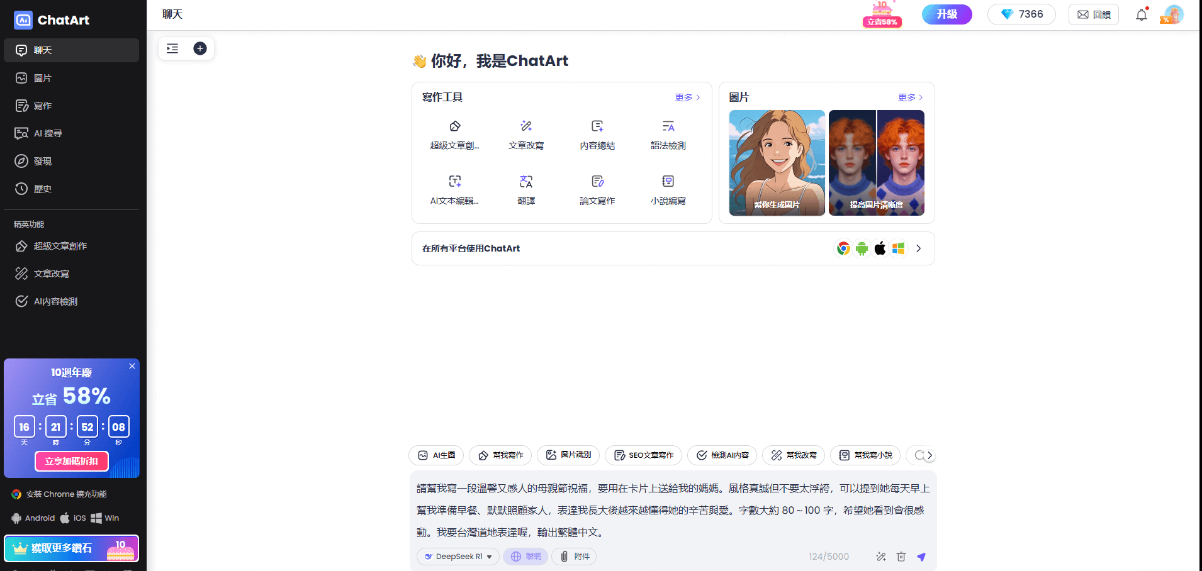Click the 升級 upgrade button

click(x=947, y=14)
